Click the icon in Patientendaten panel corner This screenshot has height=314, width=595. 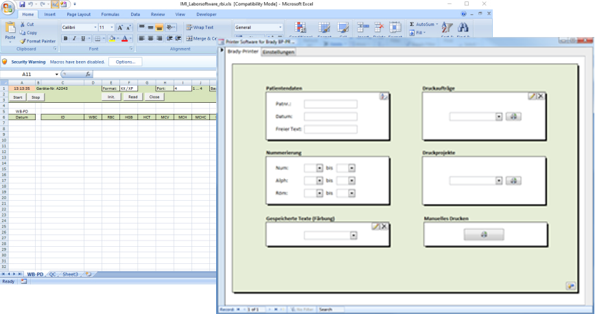pyautogui.click(x=384, y=97)
